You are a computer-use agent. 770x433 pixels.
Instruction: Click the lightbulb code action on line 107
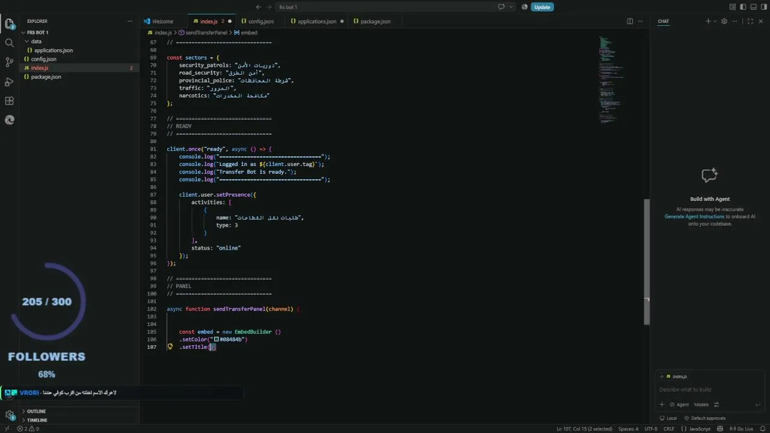(x=170, y=347)
